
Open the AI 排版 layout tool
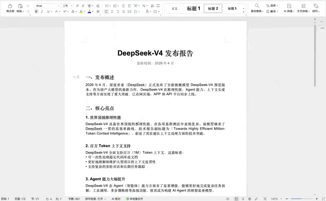289,8
